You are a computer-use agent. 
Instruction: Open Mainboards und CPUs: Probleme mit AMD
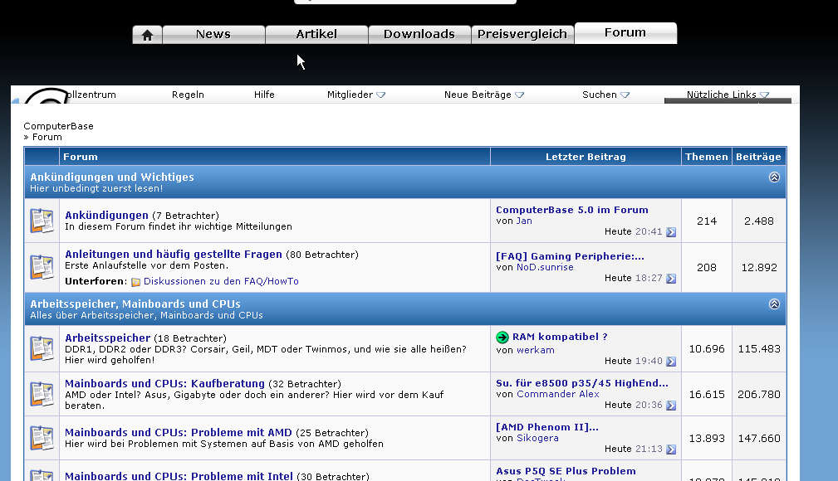pos(179,432)
